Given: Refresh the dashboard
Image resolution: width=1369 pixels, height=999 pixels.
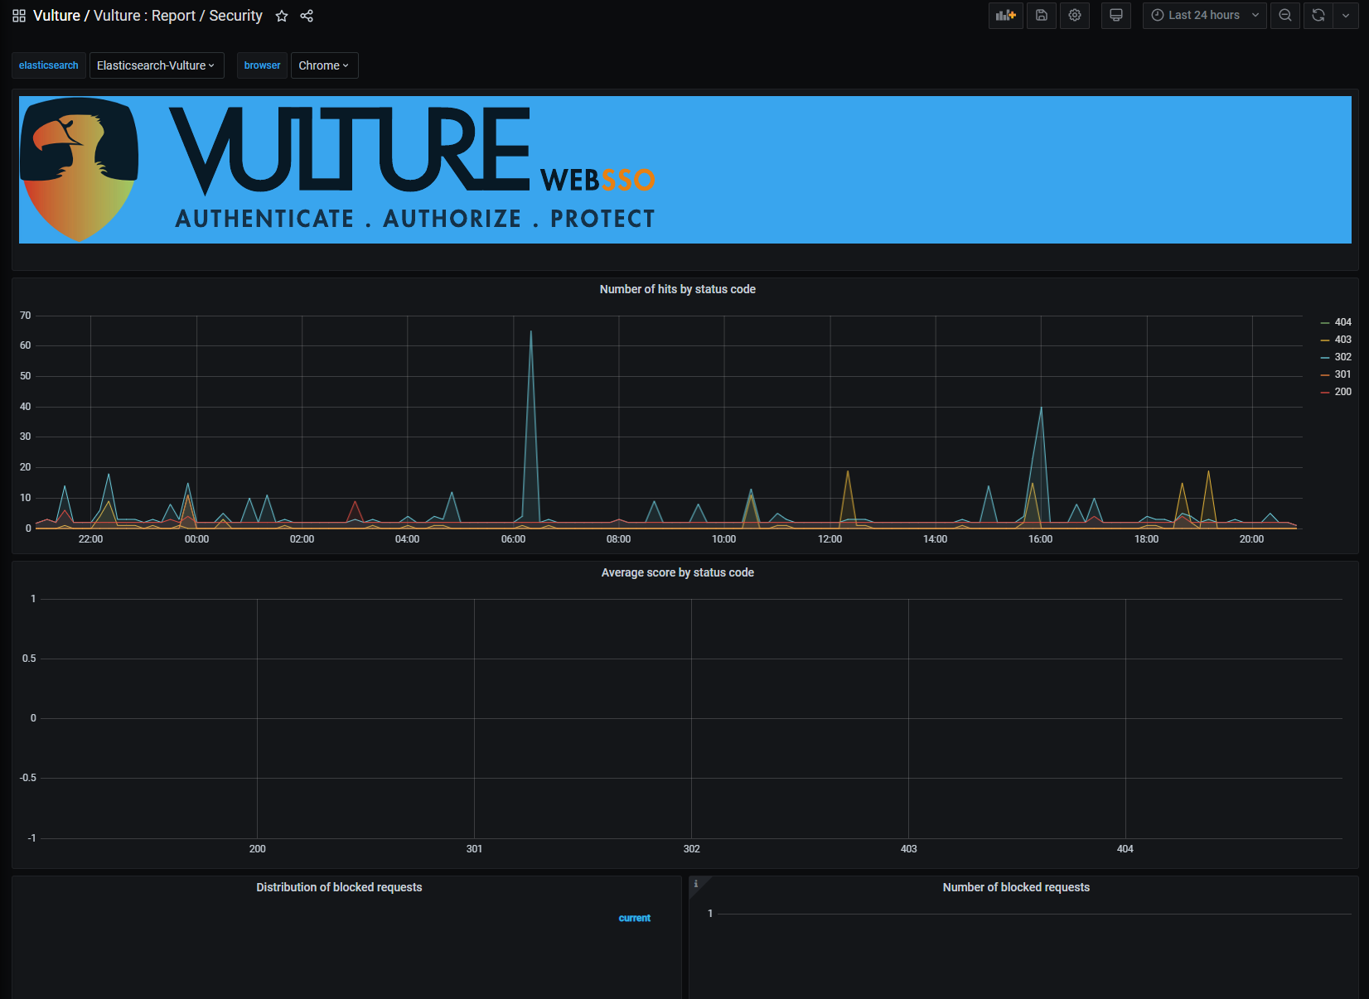Looking at the screenshot, I should [1318, 16].
